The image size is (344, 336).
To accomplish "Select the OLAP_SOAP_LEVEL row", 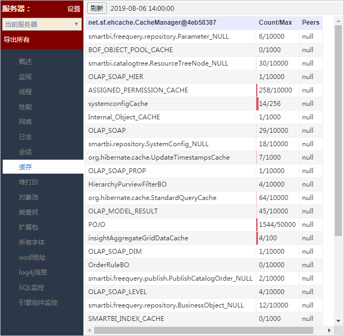I will pos(204,292).
